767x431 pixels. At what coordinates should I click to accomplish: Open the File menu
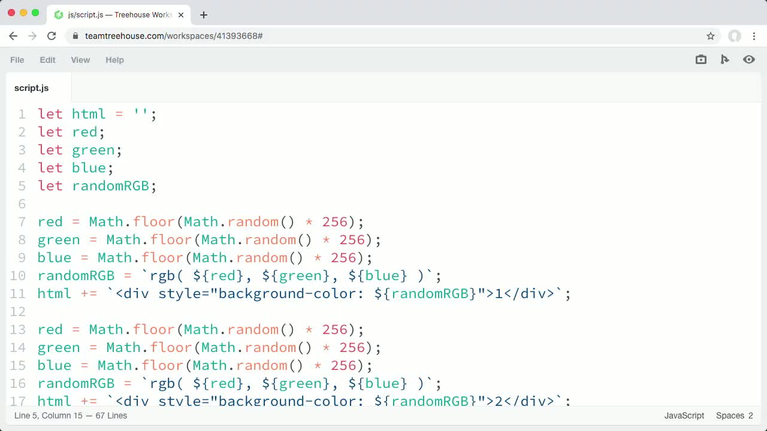pyautogui.click(x=17, y=60)
